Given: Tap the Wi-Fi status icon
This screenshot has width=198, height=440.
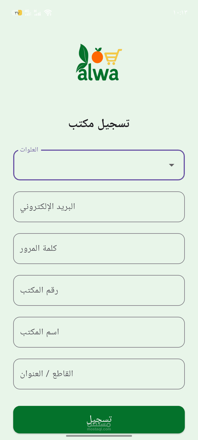Looking at the screenshot, I should tap(48, 13).
